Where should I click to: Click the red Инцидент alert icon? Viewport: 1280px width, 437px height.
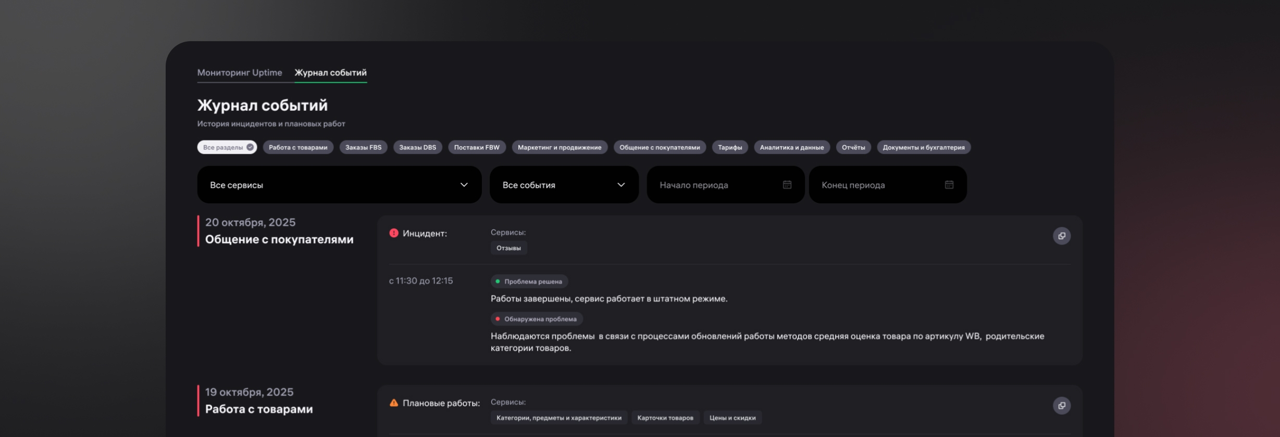click(394, 233)
